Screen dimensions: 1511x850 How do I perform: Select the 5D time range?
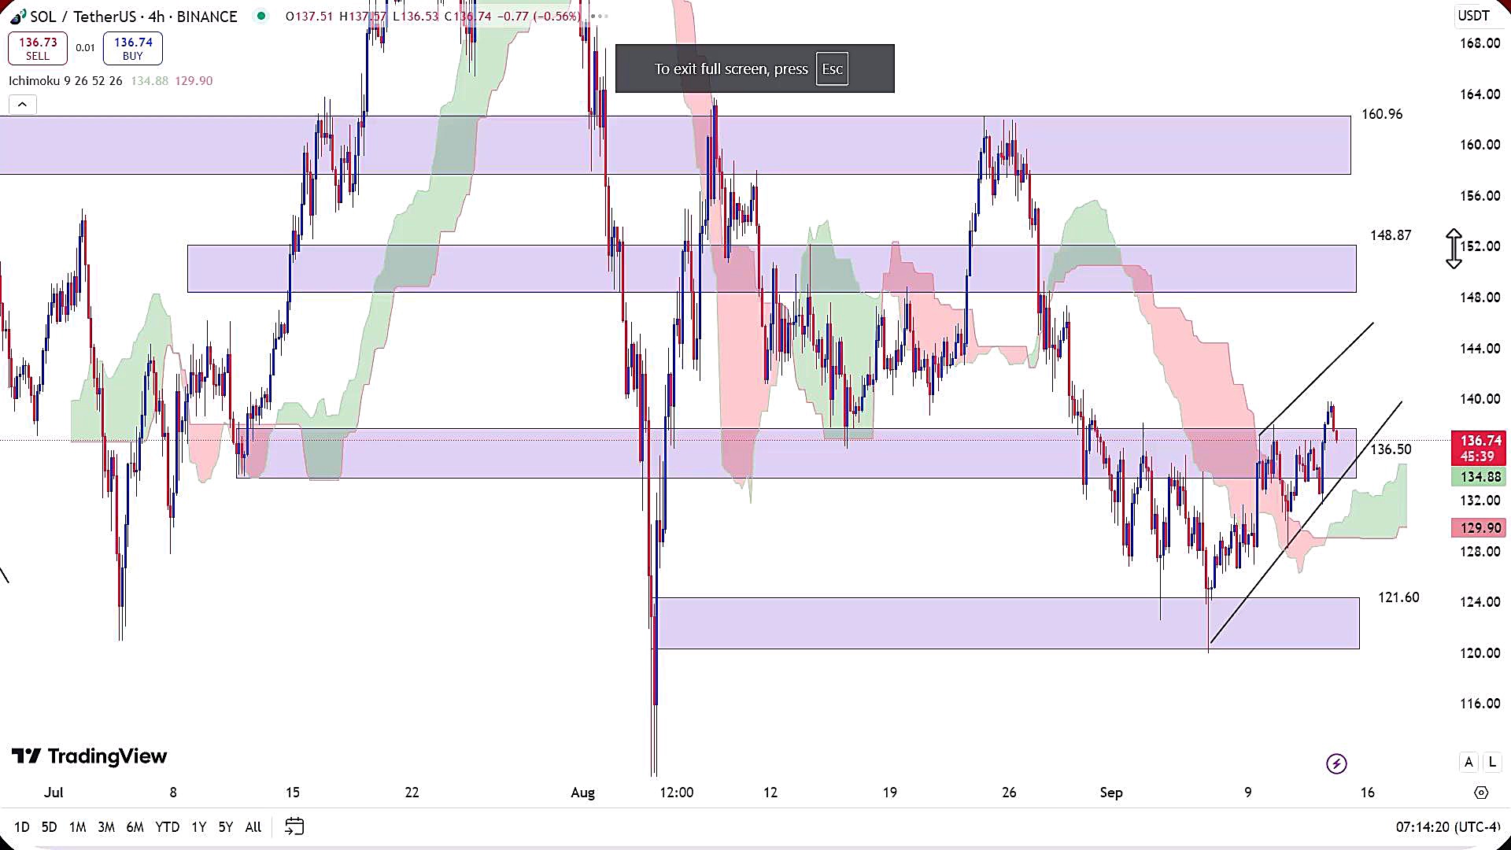(49, 827)
